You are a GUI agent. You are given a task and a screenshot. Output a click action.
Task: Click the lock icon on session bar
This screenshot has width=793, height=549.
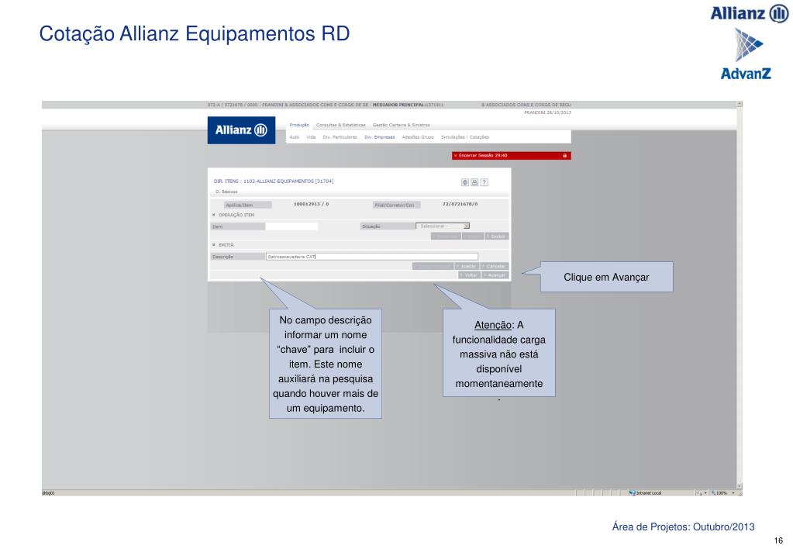pyautogui.click(x=565, y=155)
